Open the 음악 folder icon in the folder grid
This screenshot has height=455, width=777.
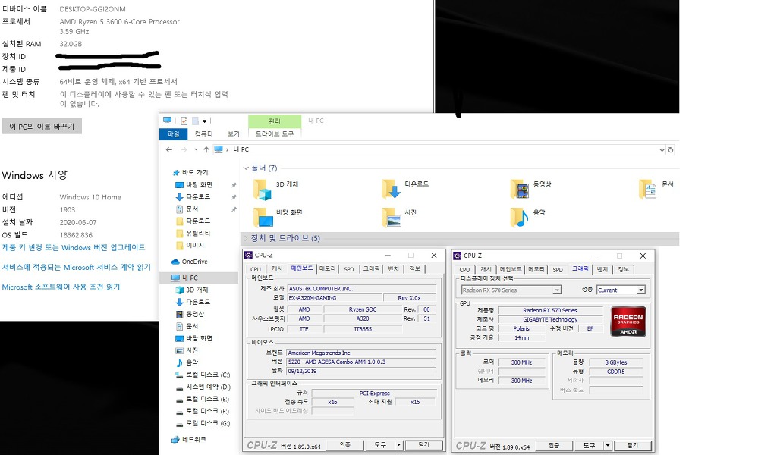pos(519,218)
